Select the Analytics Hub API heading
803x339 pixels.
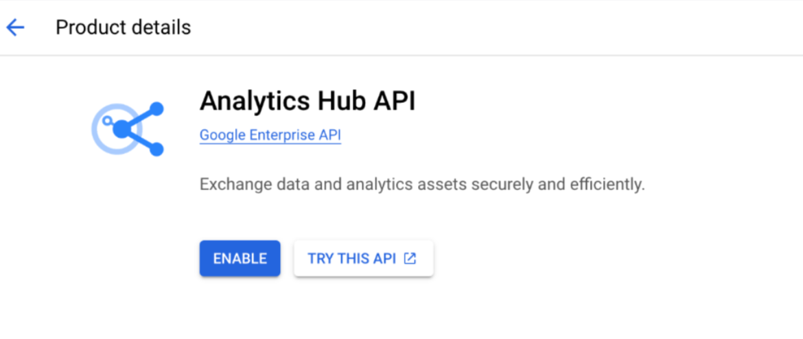pyautogui.click(x=307, y=101)
